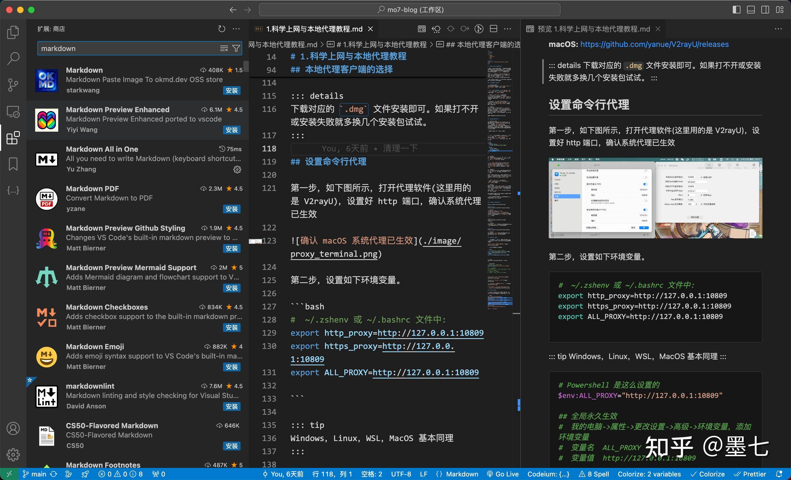791x480 pixels.
Task: Install the Markdown Preview Enhanced extension
Action: click(232, 130)
